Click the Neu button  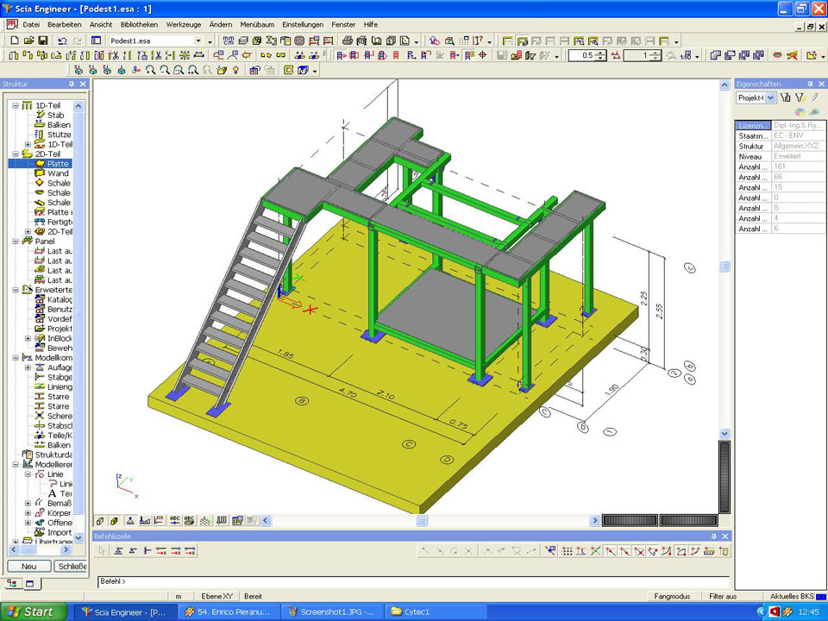28,566
